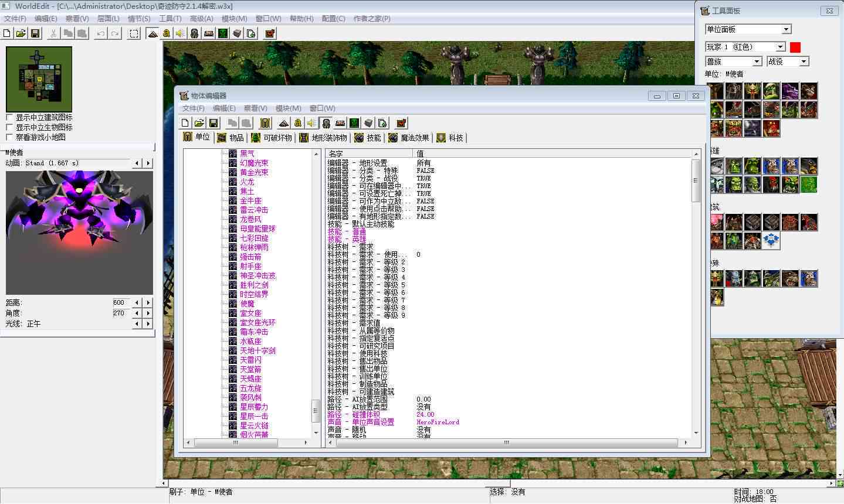Open AI editor green icon in WorldEdit toolbar
This screenshot has width=844, height=504.
click(x=223, y=33)
